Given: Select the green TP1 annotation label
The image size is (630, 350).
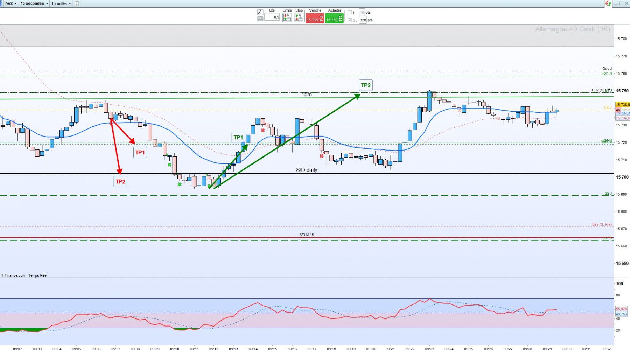Looking at the screenshot, I should click(x=238, y=138).
